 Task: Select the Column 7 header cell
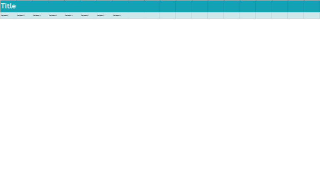104,15
